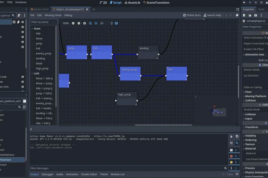
Task: Click the snap distance value 20
Action: point(102,23)
